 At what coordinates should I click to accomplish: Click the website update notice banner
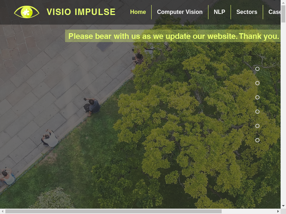(x=173, y=36)
